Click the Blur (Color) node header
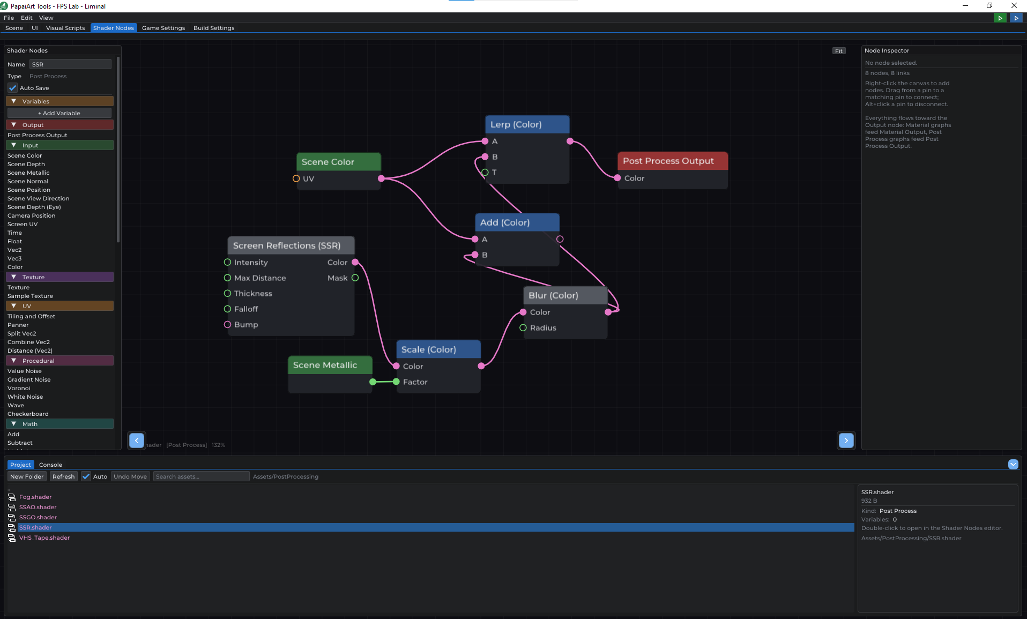Viewport: 1027px width, 619px height. pyautogui.click(x=565, y=295)
